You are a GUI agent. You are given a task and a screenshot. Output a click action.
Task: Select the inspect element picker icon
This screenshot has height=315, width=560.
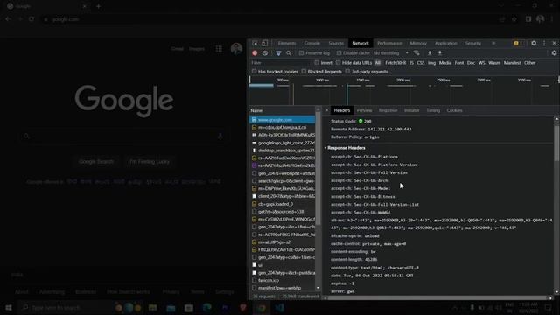point(255,43)
